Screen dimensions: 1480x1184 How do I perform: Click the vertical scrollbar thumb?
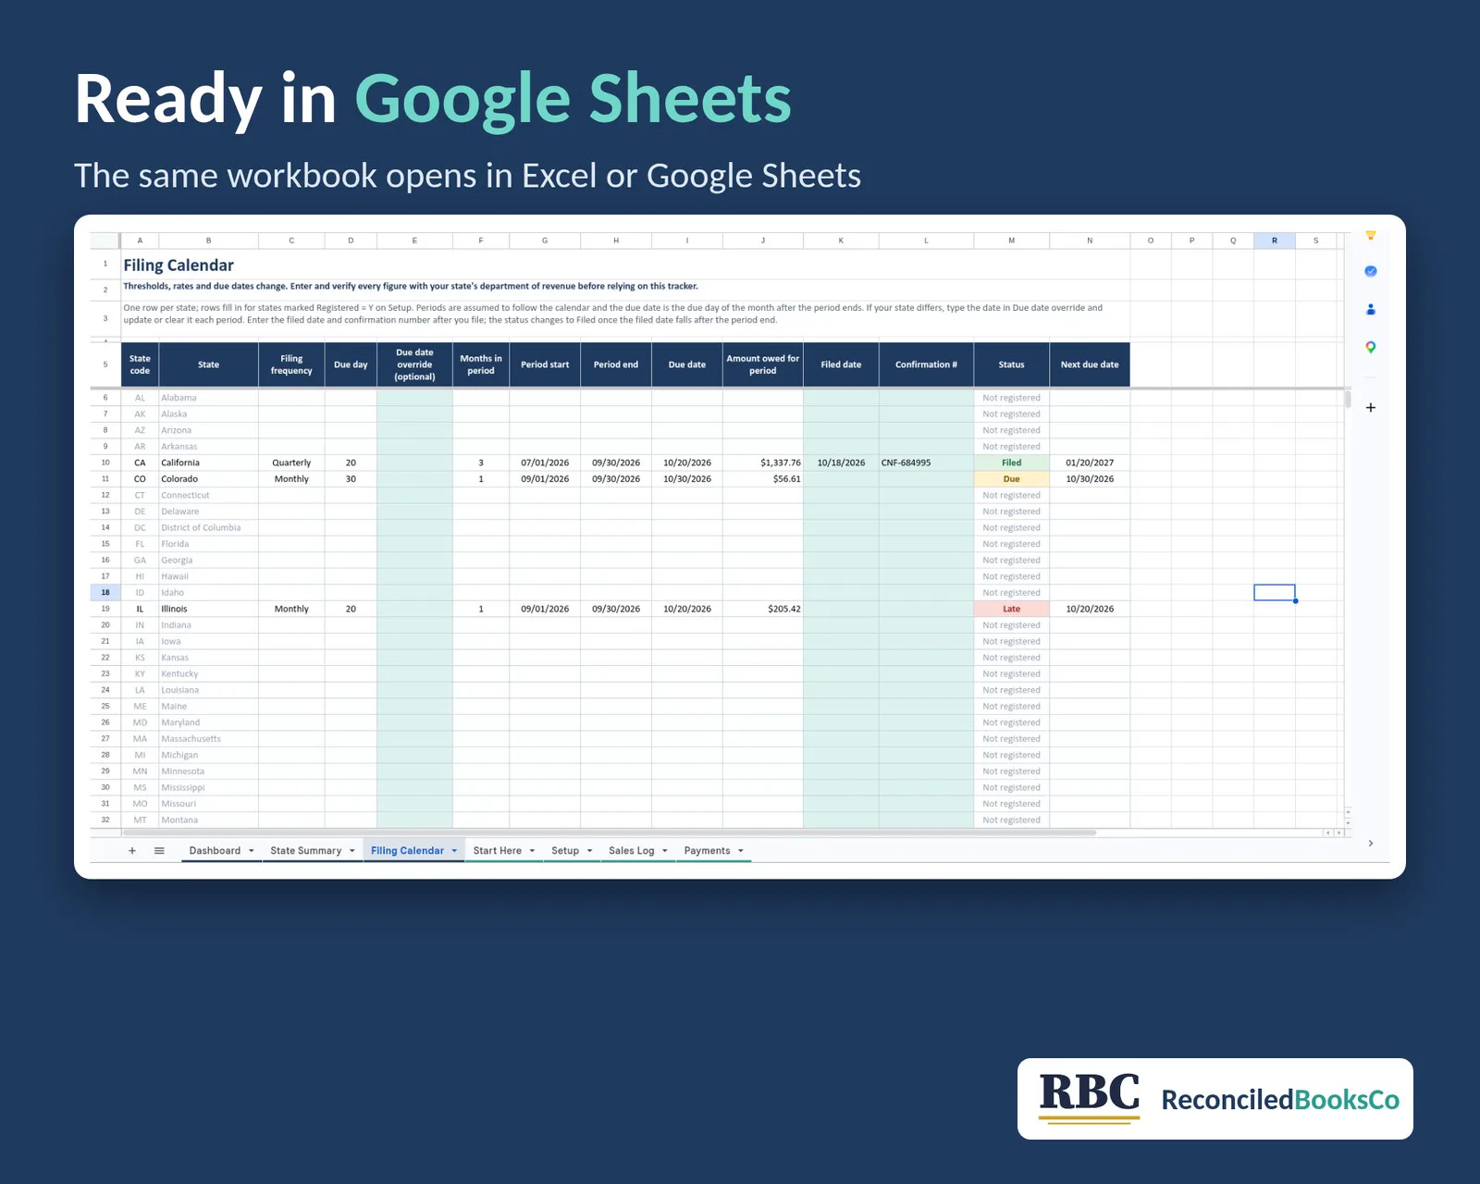(1348, 400)
